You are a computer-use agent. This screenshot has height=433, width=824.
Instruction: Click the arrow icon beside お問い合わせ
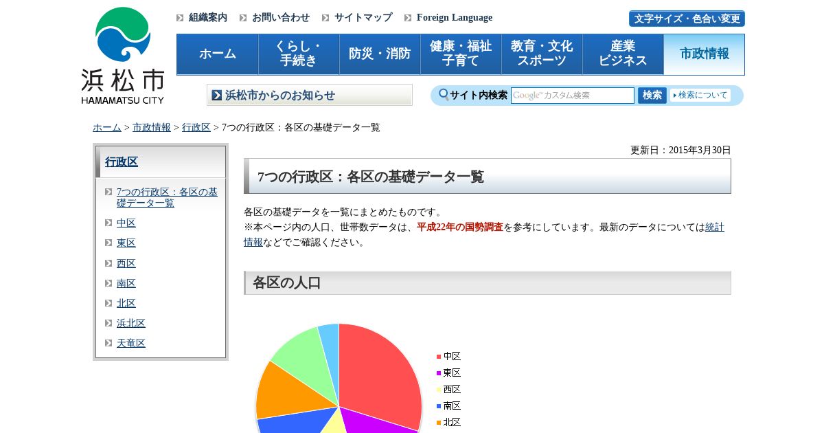243,18
